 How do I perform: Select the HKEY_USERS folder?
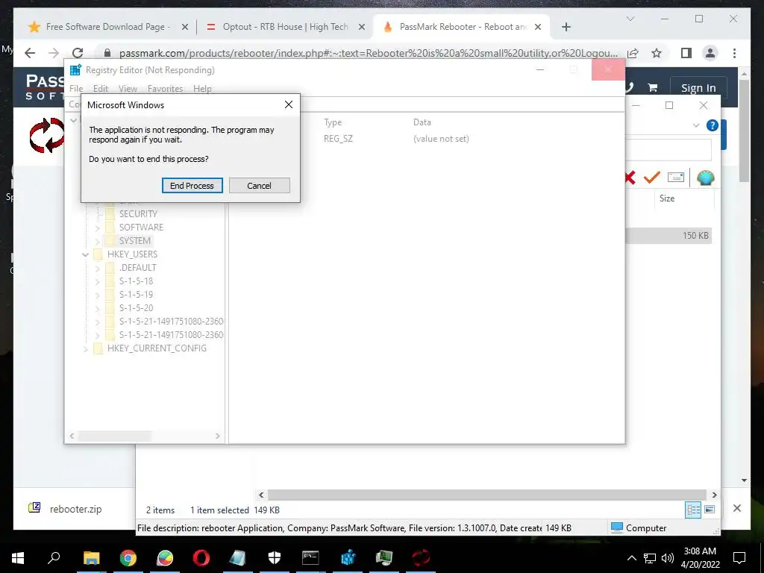[x=132, y=254]
